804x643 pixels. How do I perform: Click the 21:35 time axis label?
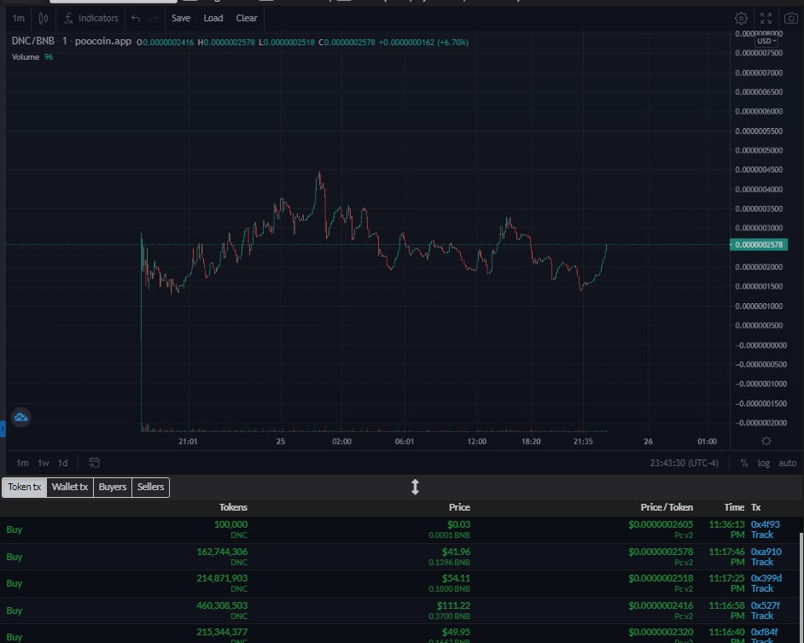click(583, 441)
